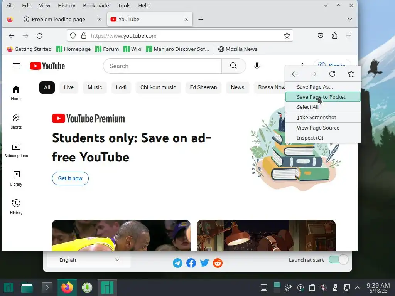The image size is (395, 296).
Task: Open the Twitter link in Manjaro Hello
Action: pos(204,263)
